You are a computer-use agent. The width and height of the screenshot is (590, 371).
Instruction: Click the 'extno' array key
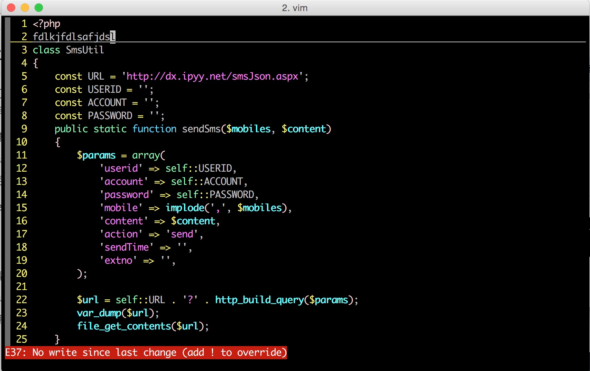[118, 260]
